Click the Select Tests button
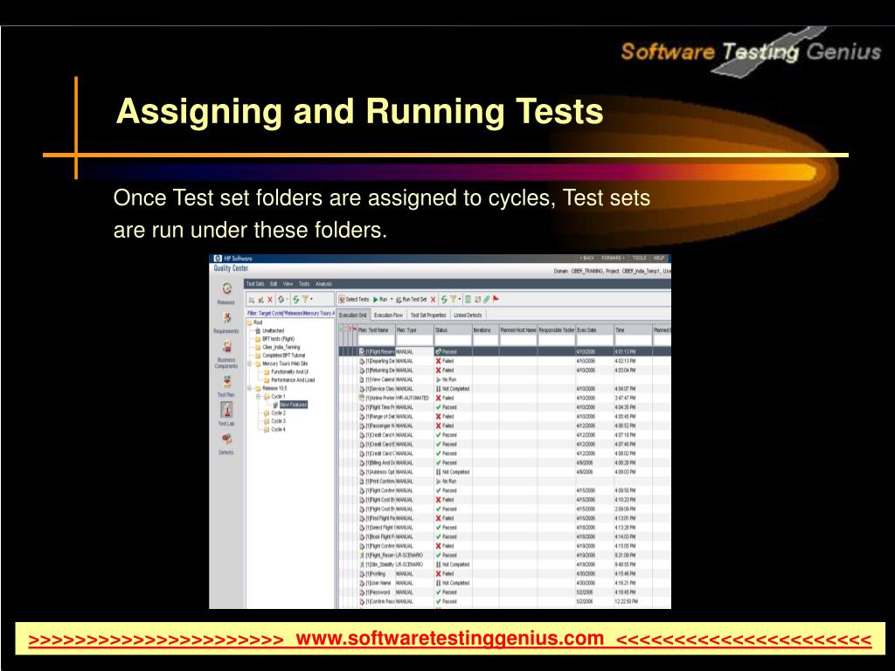Image resolution: width=895 pixels, height=671 pixels. pyautogui.click(x=354, y=299)
